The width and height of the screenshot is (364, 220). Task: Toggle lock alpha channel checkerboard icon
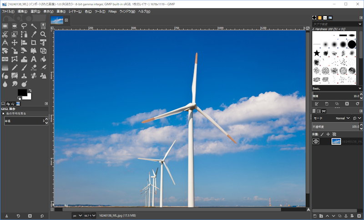pos(334,134)
